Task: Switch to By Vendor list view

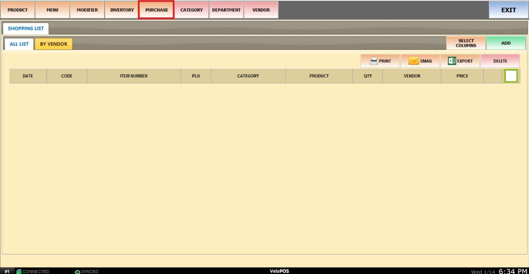Action: 54,44
